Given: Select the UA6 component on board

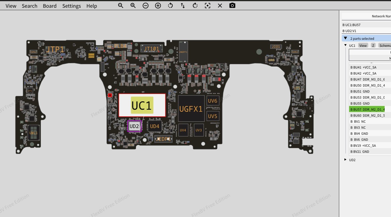Looking at the screenshot, I should click(271, 60).
